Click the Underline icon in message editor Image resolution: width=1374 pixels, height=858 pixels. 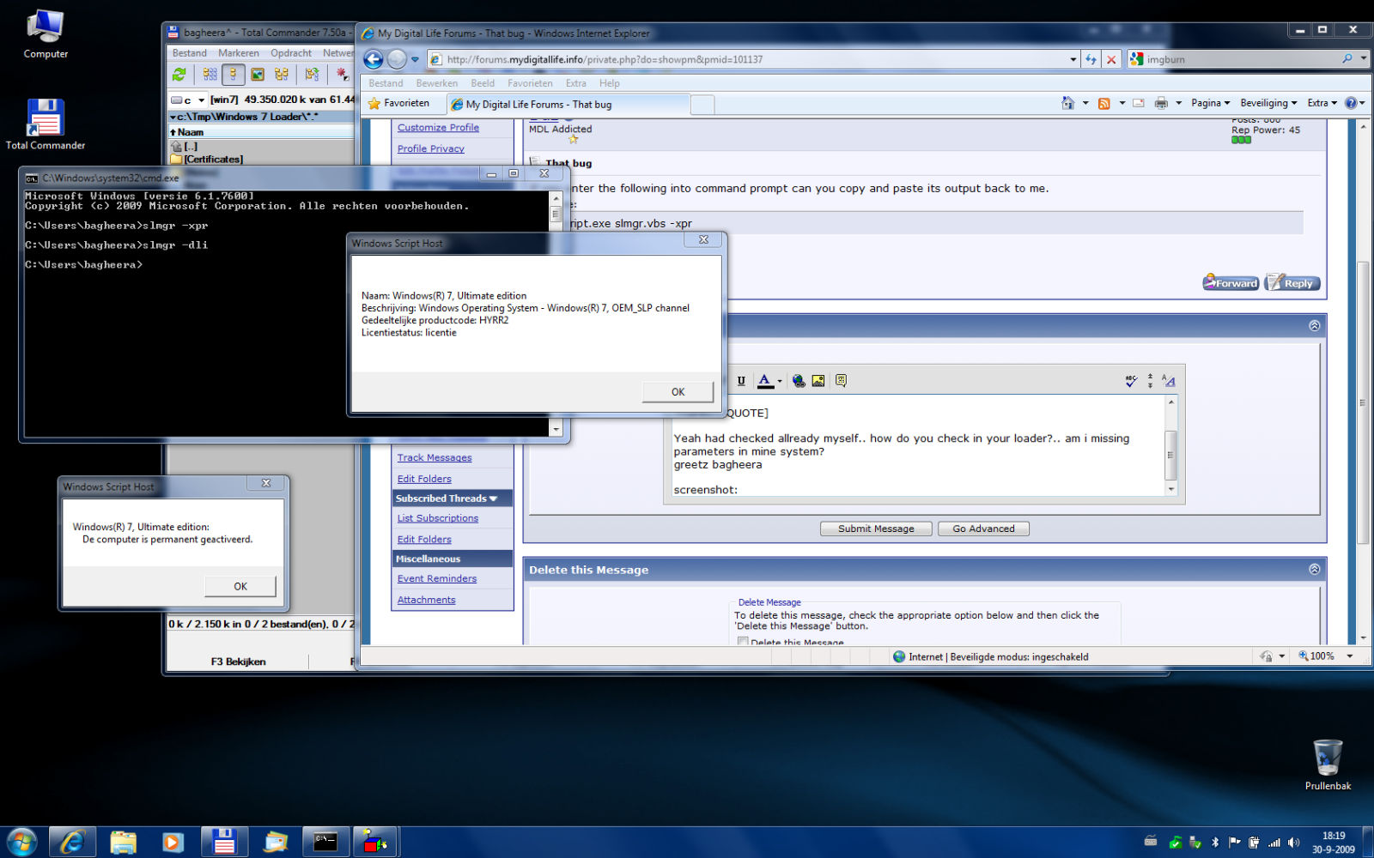[x=741, y=381]
